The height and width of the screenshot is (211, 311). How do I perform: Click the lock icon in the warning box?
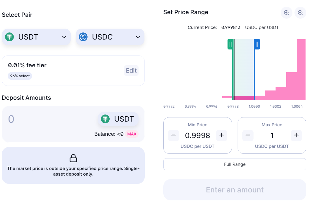pyautogui.click(x=73, y=158)
